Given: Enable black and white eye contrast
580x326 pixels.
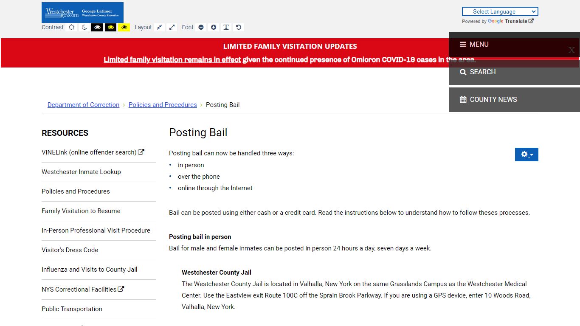Looking at the screenshot, I should click(97, 27).
